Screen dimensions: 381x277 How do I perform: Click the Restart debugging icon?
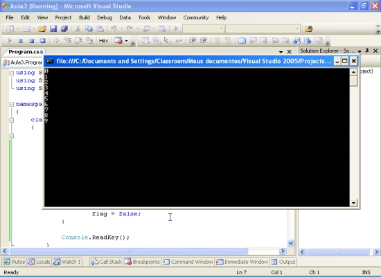tap(43, 41)
